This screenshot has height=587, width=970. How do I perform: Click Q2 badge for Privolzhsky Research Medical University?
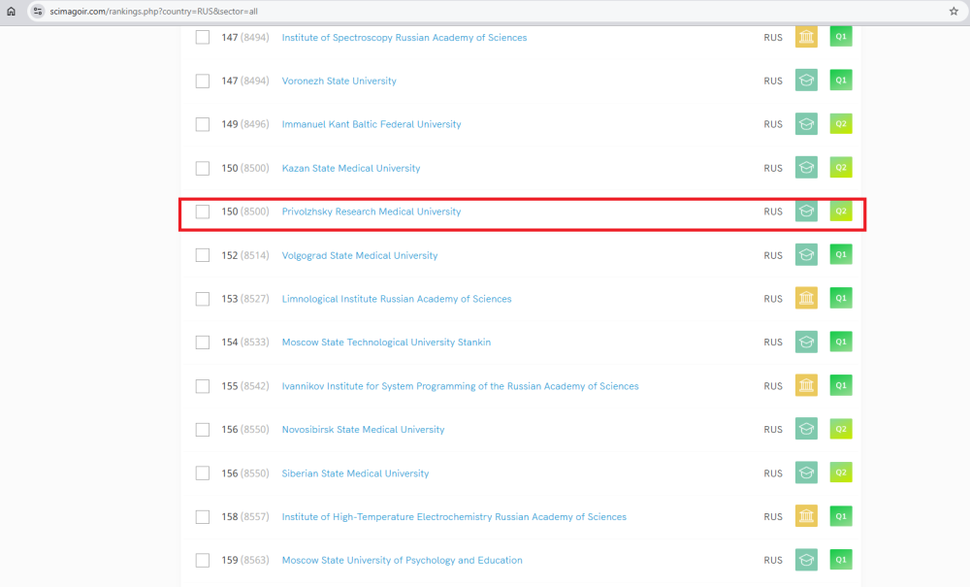point(841,212)
